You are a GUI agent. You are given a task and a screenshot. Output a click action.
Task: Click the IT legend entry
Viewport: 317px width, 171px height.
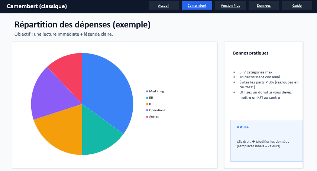150,104
